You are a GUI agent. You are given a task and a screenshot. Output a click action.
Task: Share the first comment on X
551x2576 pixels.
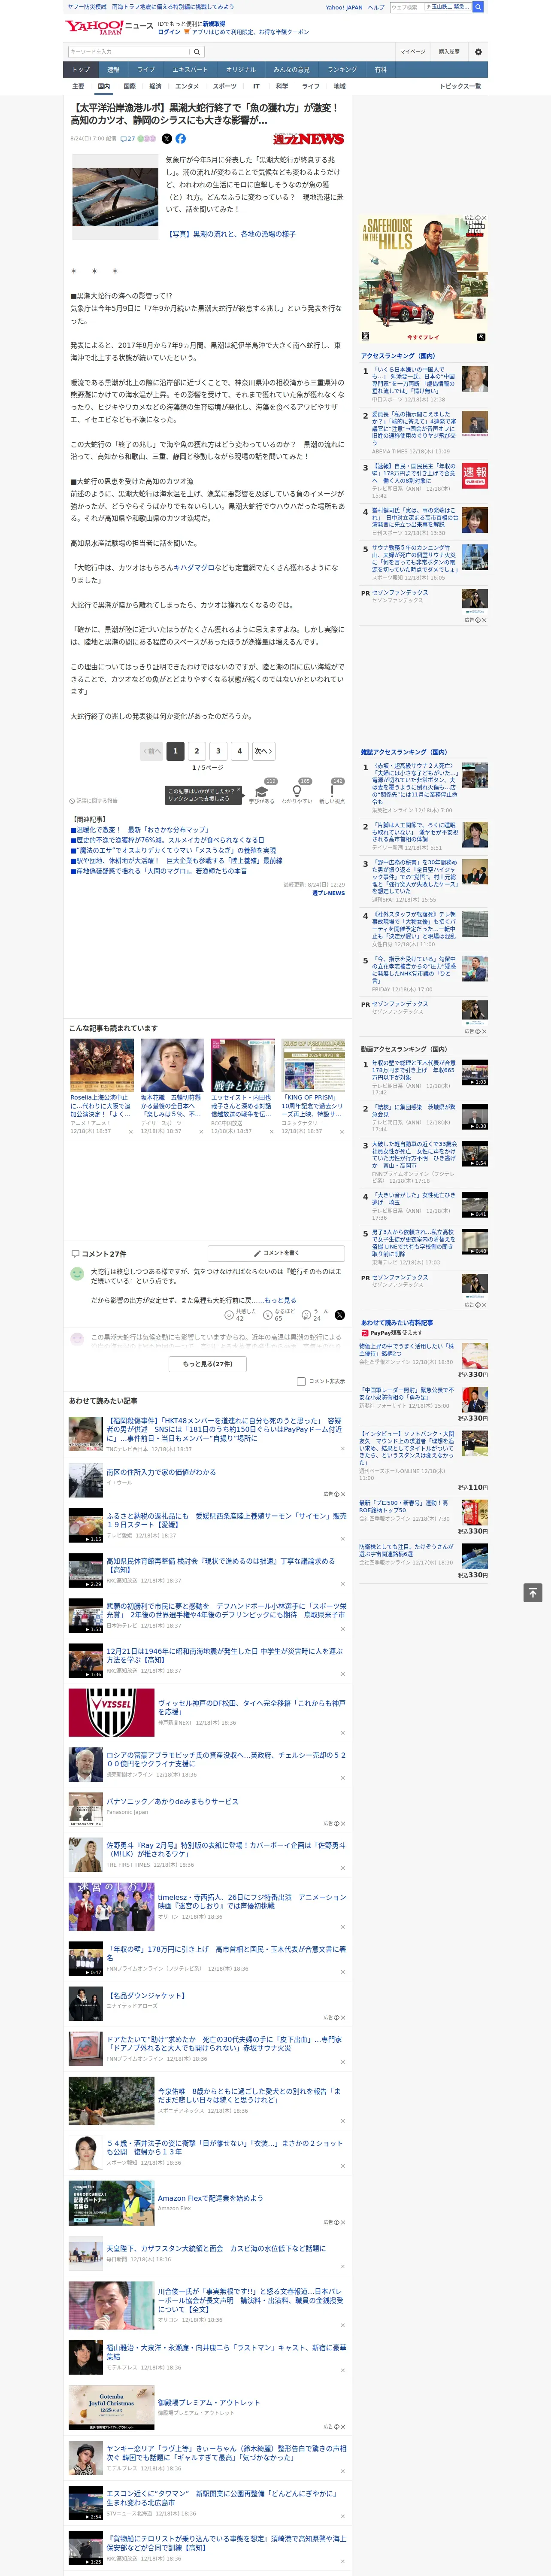tap(340, 1315)
